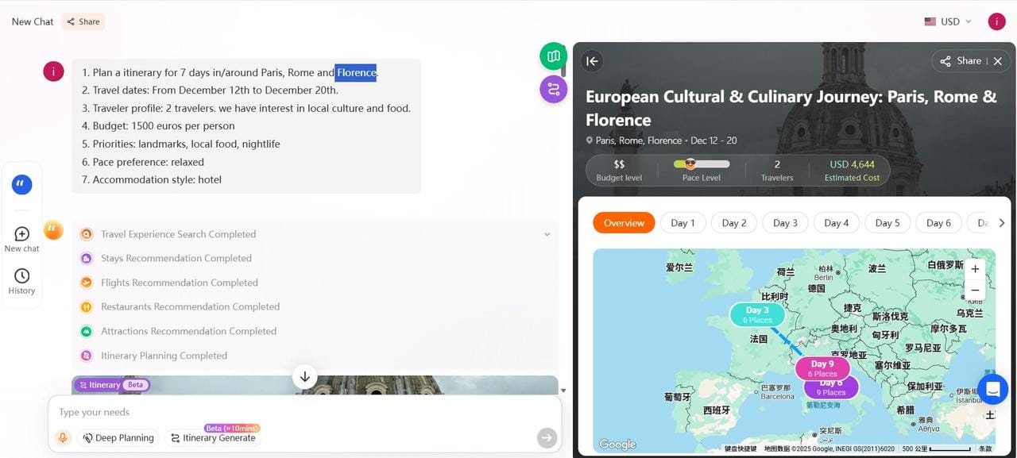Start a new chat from sidebar

point(22,239)
